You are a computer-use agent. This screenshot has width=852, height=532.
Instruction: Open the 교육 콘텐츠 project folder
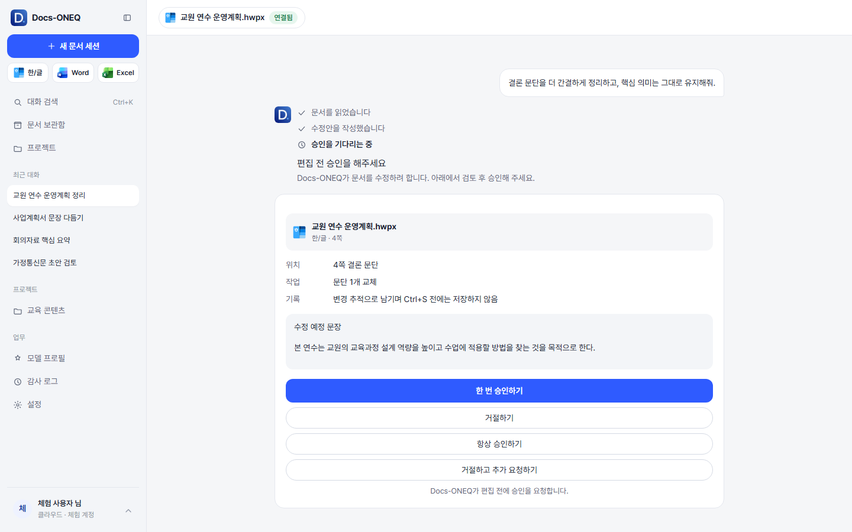(73, 310)
